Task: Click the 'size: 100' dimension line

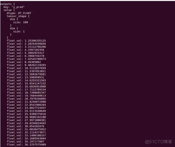Action: point(21,22)
